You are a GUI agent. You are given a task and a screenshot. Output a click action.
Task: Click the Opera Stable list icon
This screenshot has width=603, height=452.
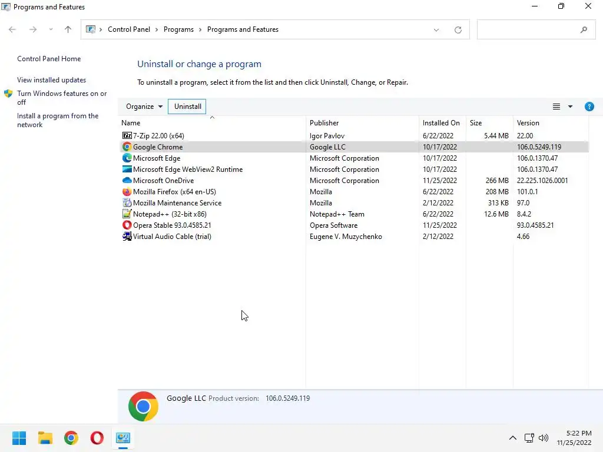127,225
